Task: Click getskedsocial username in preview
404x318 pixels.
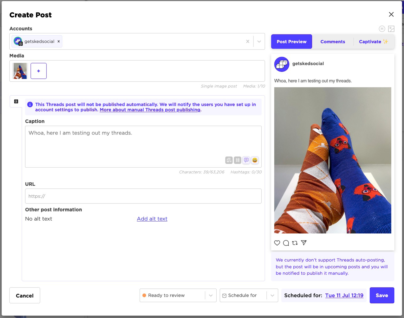Action: 308,64
